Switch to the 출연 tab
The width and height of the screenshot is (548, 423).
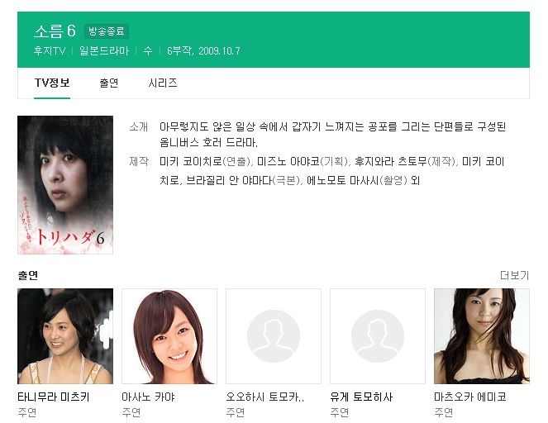(109, 83)
